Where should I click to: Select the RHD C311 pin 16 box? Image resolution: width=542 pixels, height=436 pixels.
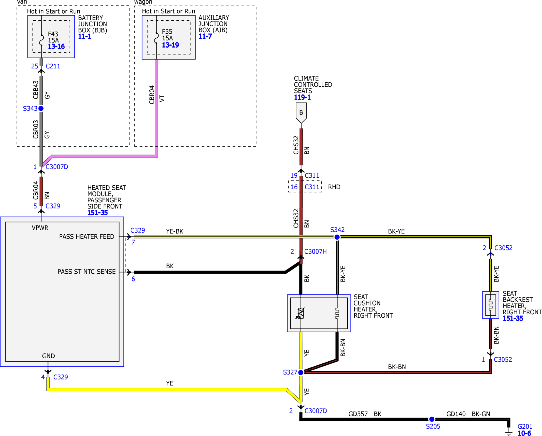[x=305, y=187]
